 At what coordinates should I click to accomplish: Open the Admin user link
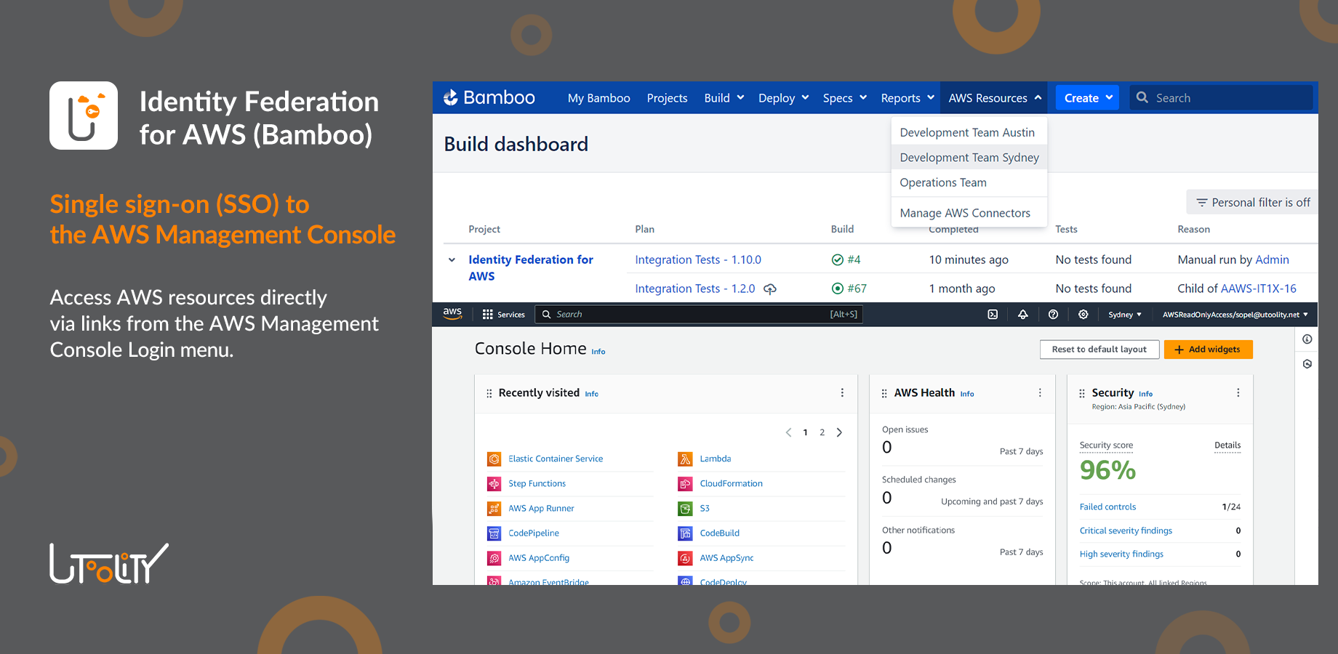tap(1272, 259)
